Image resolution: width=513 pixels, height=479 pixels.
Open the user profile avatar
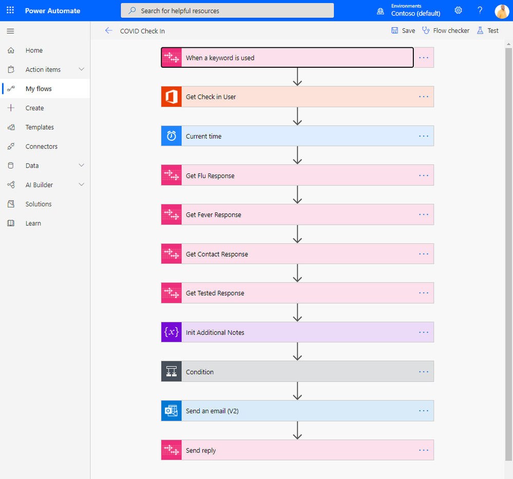click(x=502, y=11)
